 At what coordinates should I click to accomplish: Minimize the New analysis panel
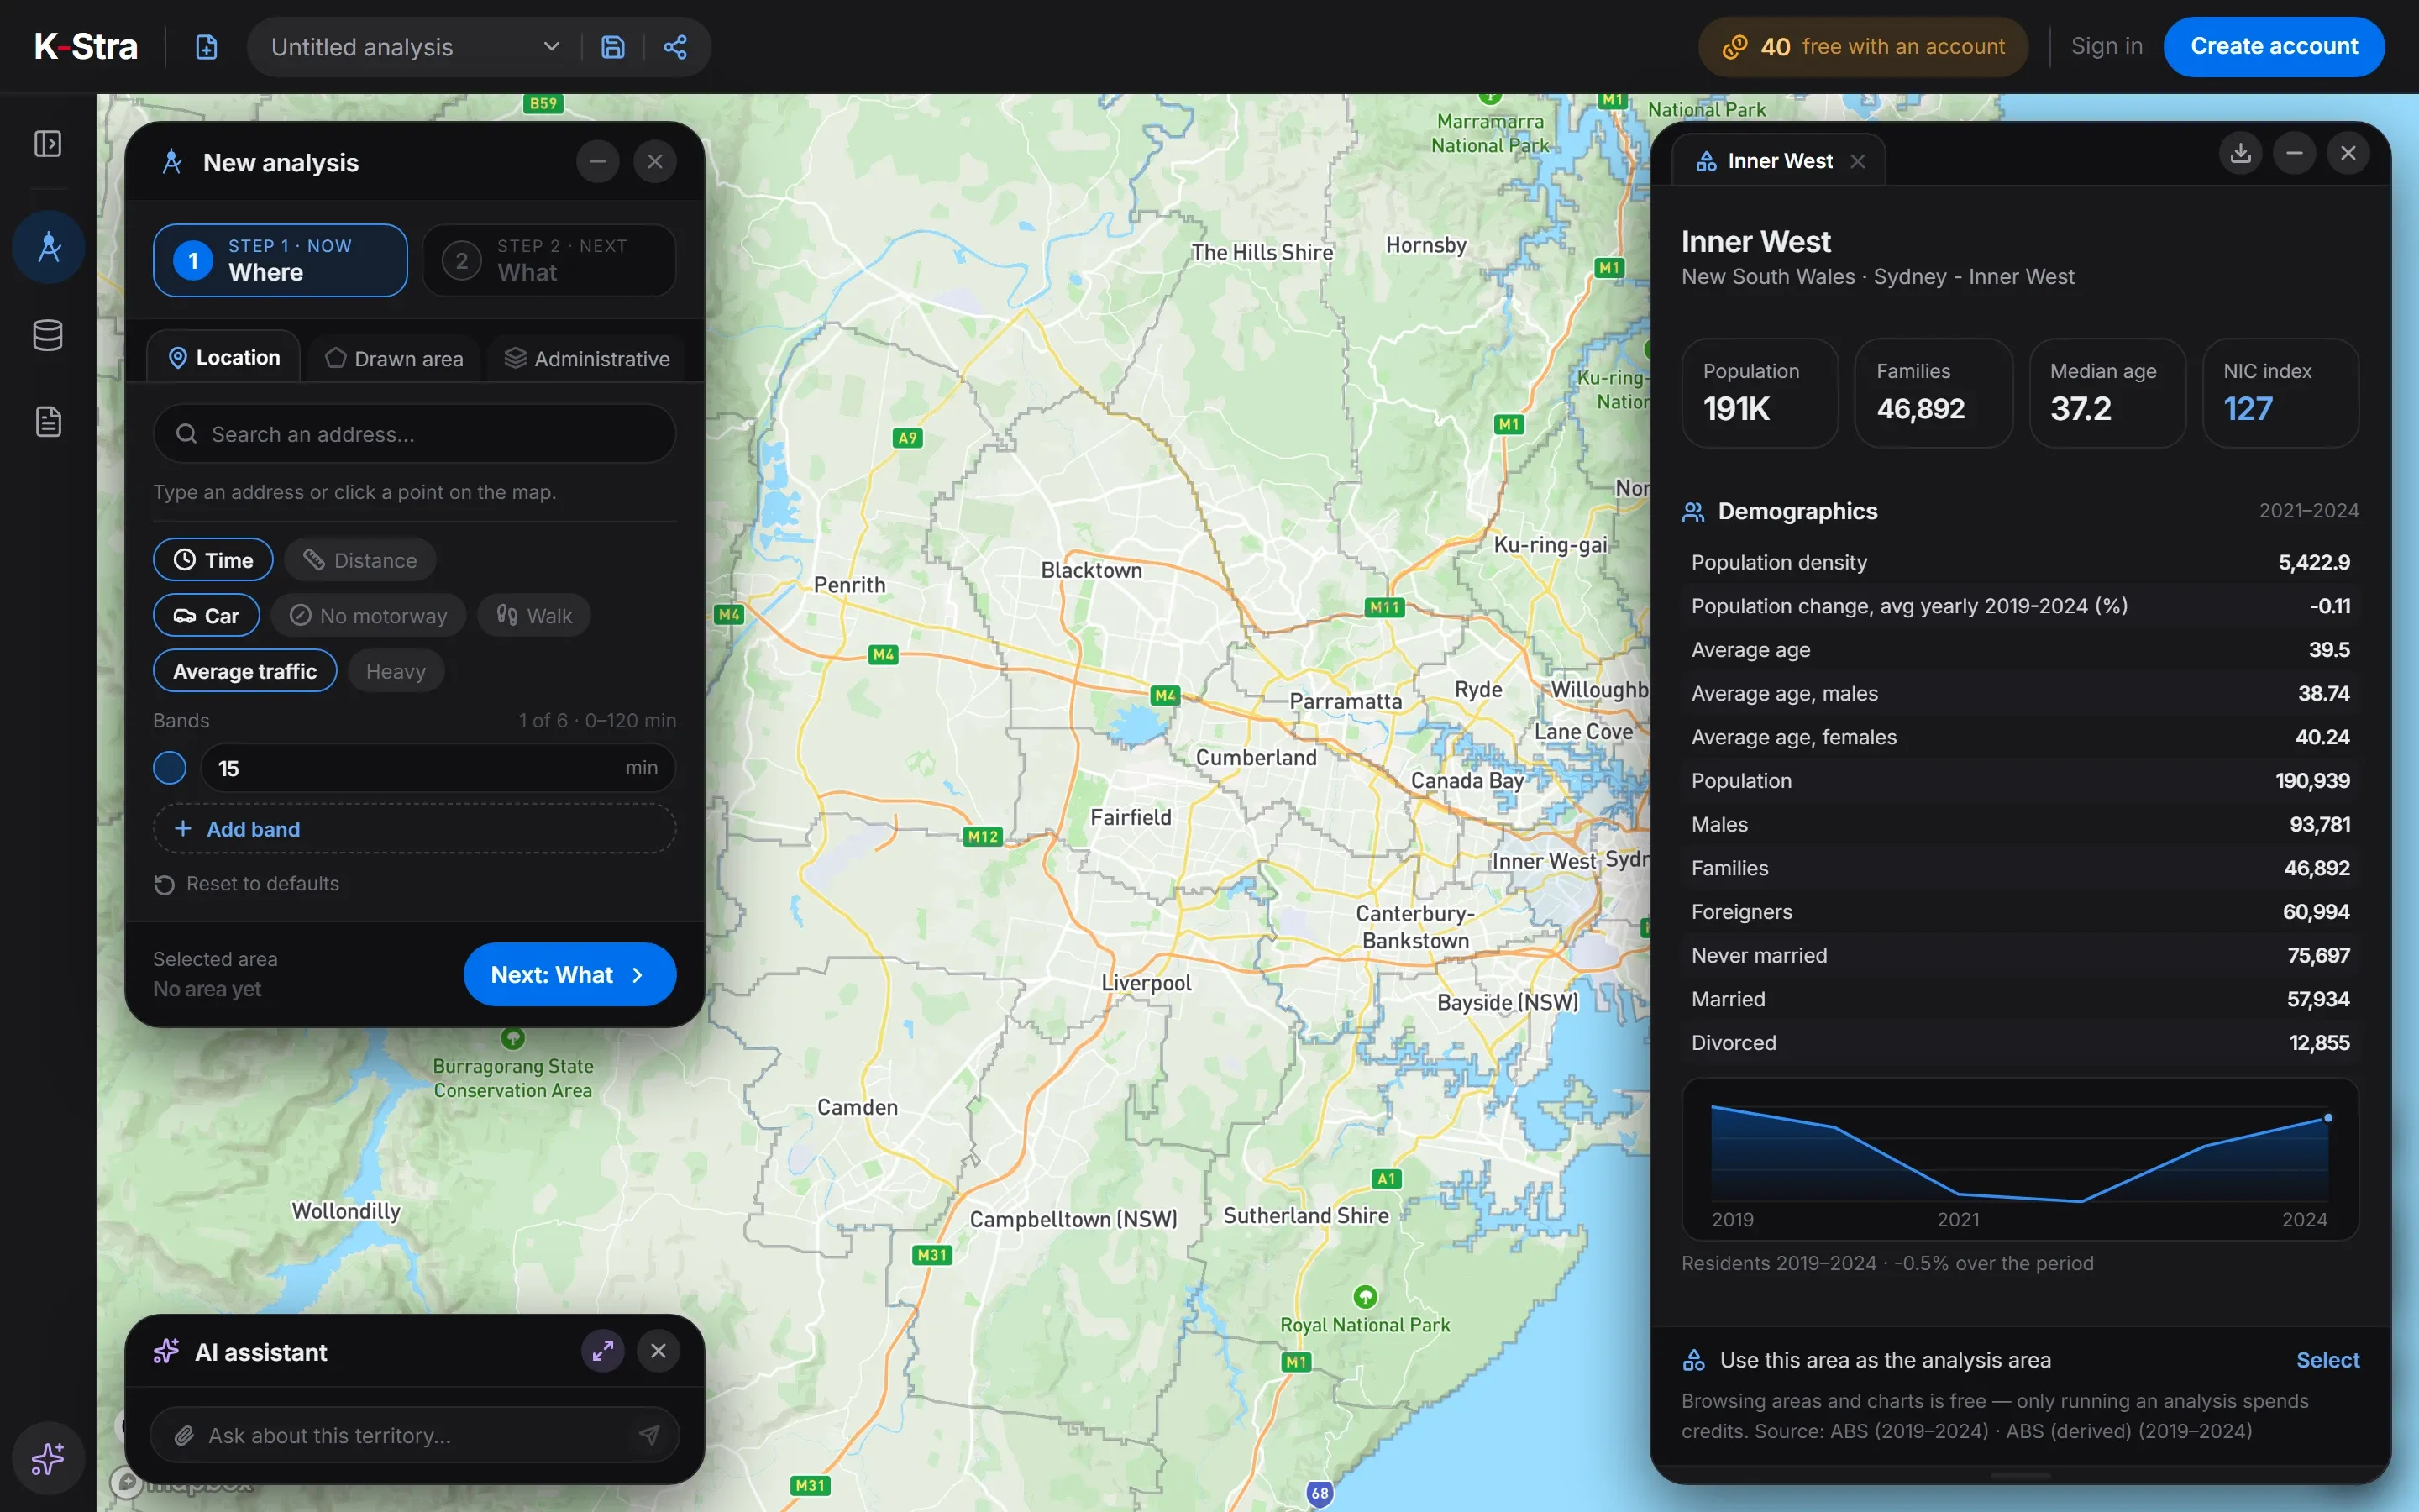(598, 161)
